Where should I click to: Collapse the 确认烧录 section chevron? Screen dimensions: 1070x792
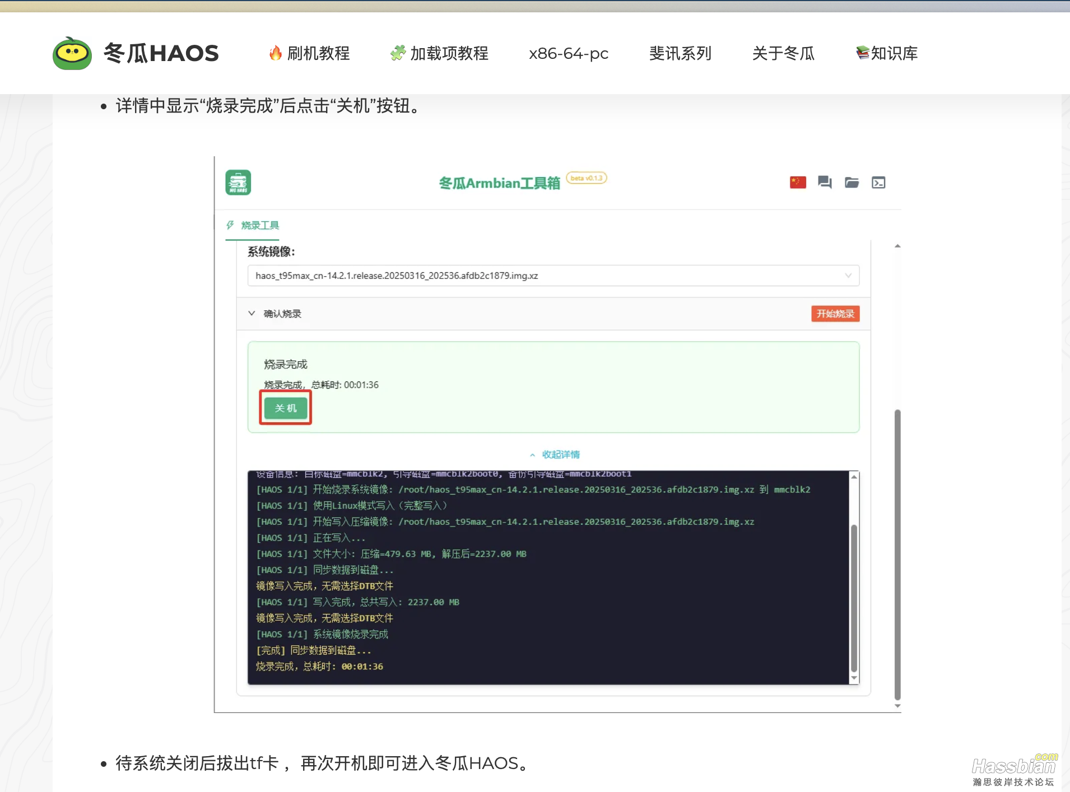252,313
